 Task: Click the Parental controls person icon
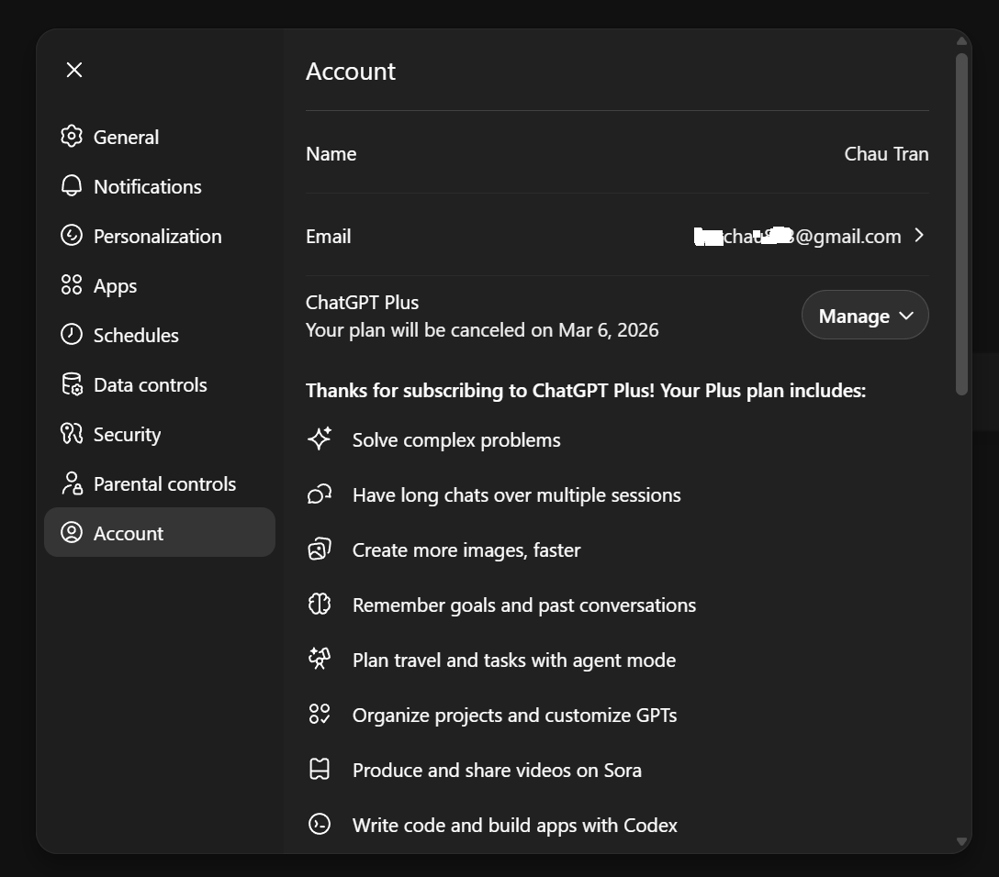(72, 483)
